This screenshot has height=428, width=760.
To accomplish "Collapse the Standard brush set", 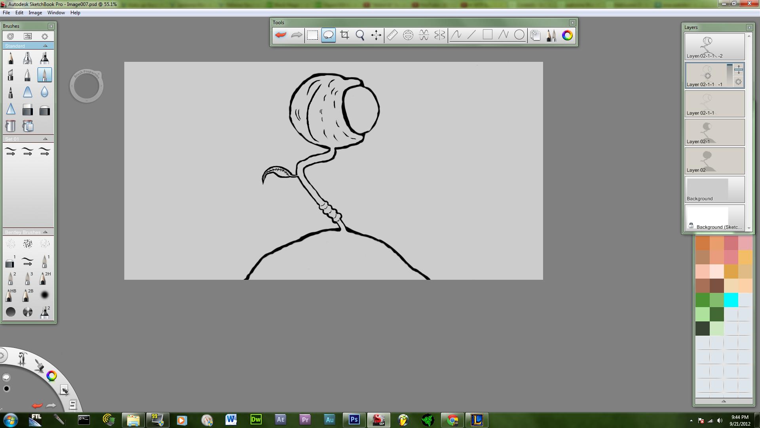I will point(45,46).
